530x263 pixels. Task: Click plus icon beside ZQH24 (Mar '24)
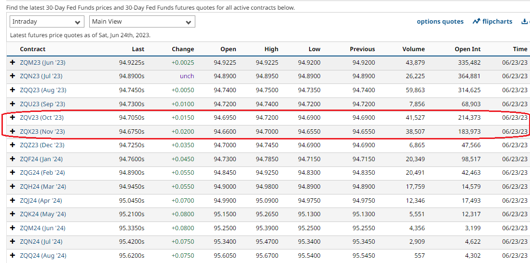[x=13, y=187]
